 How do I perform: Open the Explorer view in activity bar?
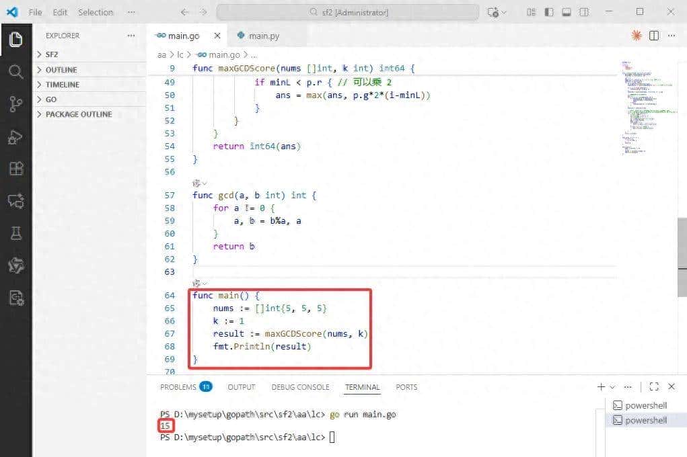[15, 39]
